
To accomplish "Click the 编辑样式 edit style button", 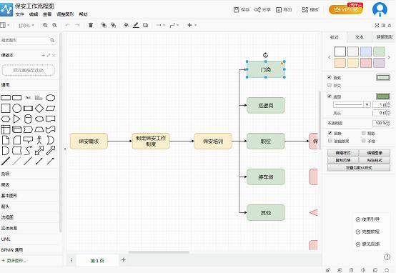I will tap(343, 153).
